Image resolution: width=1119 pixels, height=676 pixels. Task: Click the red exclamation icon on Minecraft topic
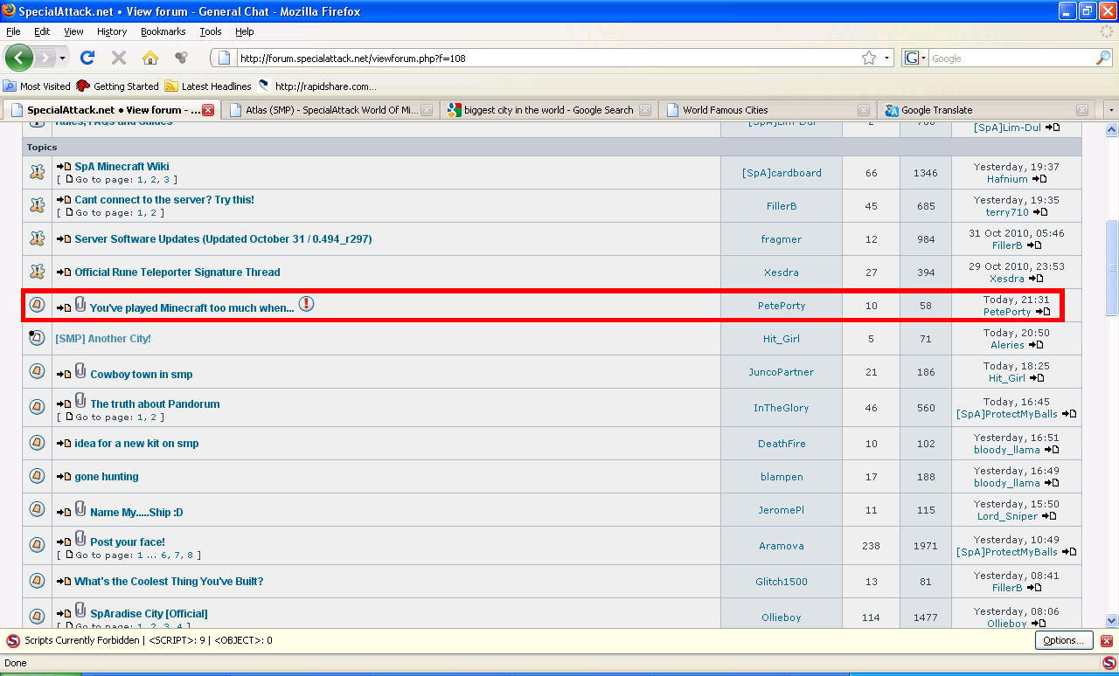[x=306, y=304]
